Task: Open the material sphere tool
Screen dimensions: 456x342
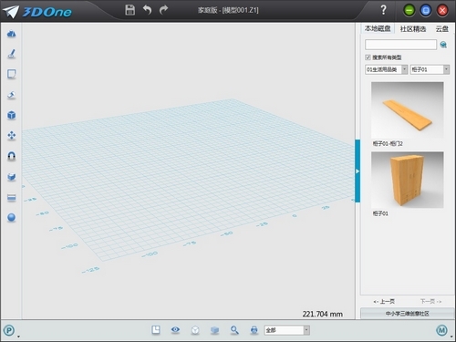Action: coord(12,218)
